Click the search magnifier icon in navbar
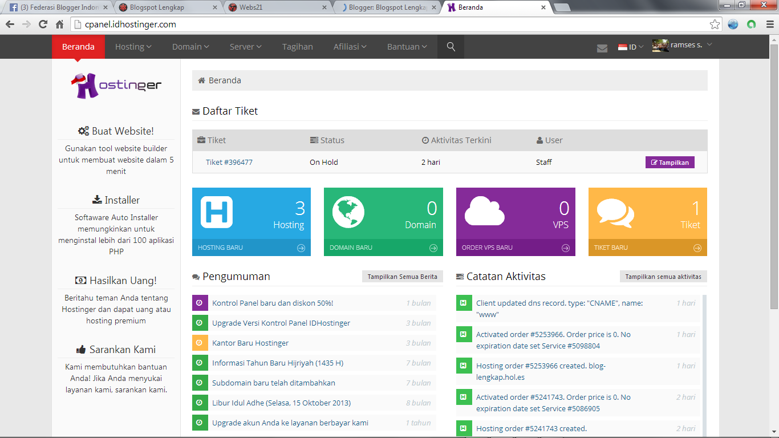 (x=451, y=47)
